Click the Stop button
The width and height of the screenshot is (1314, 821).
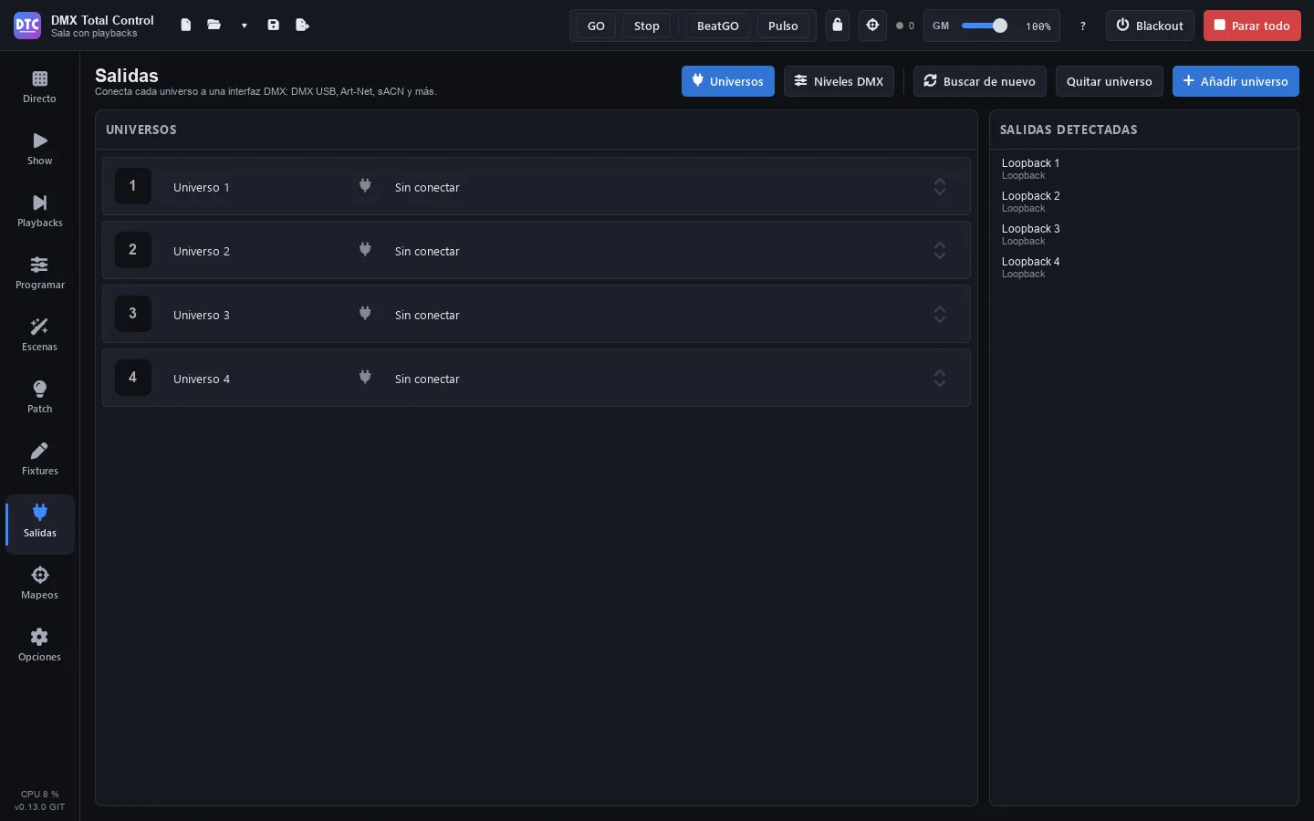click(647, 26)
